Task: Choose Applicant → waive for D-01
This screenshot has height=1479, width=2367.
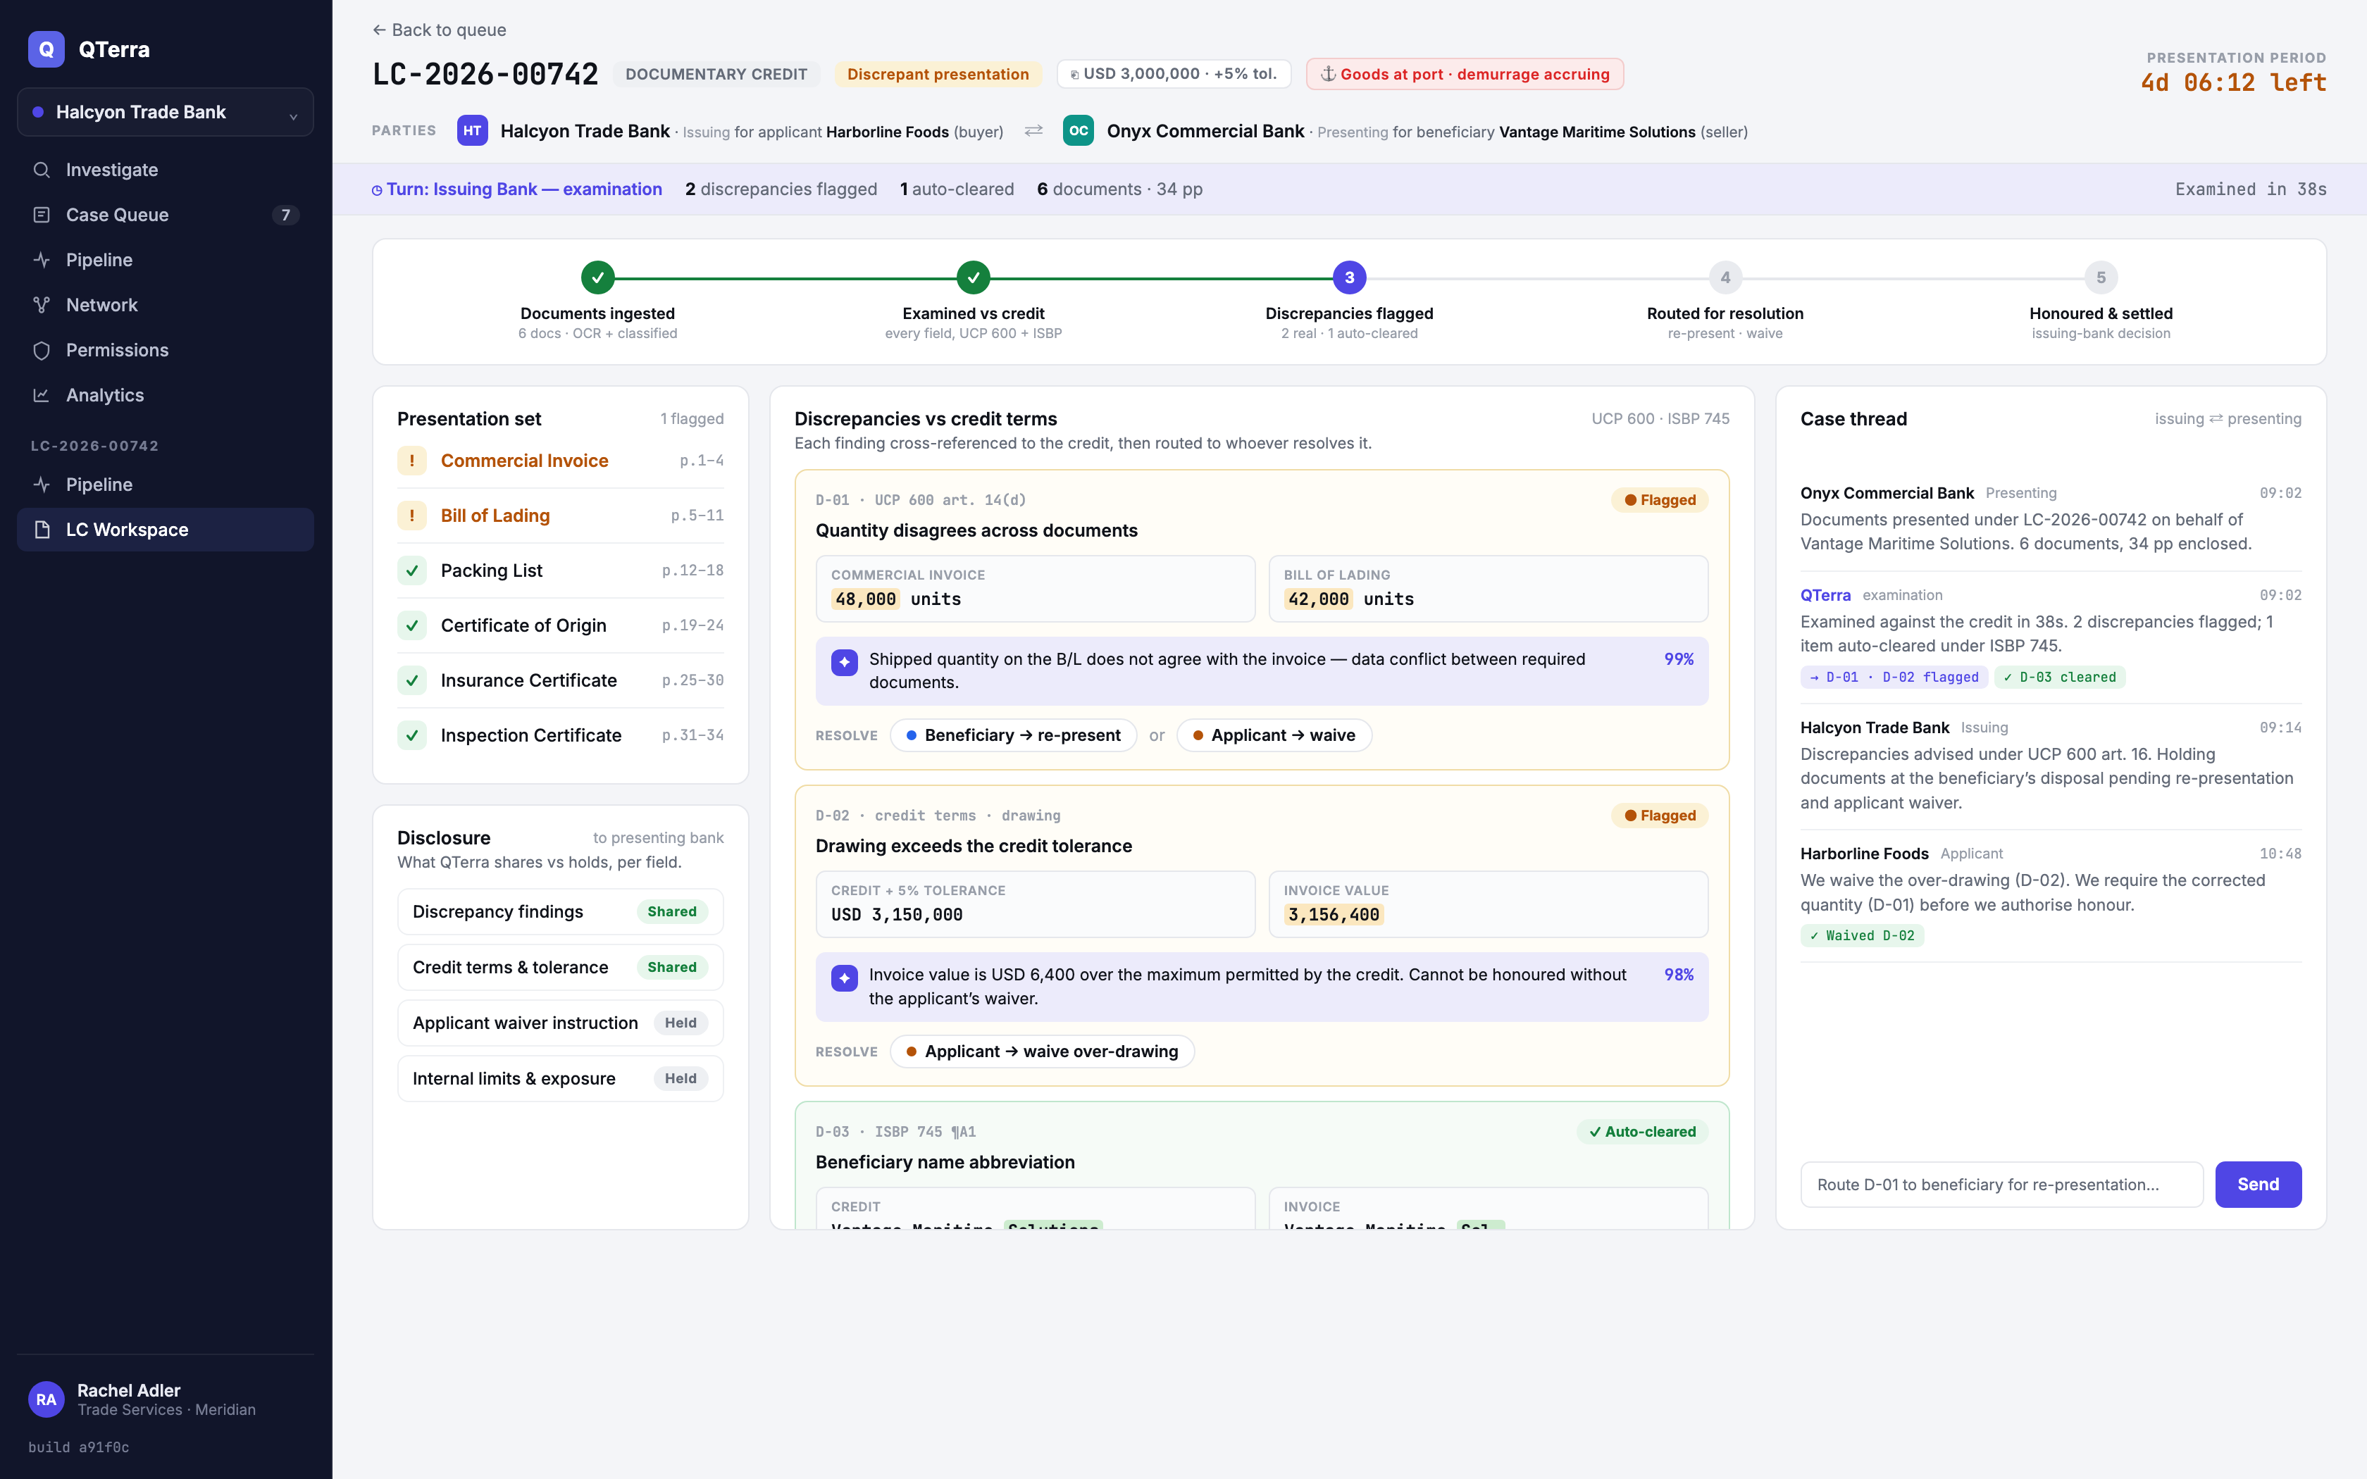Action: [1274, 735]
